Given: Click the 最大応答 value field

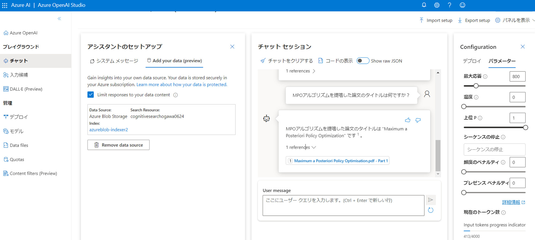Looking at the screenshot, I should click(517, 76).
